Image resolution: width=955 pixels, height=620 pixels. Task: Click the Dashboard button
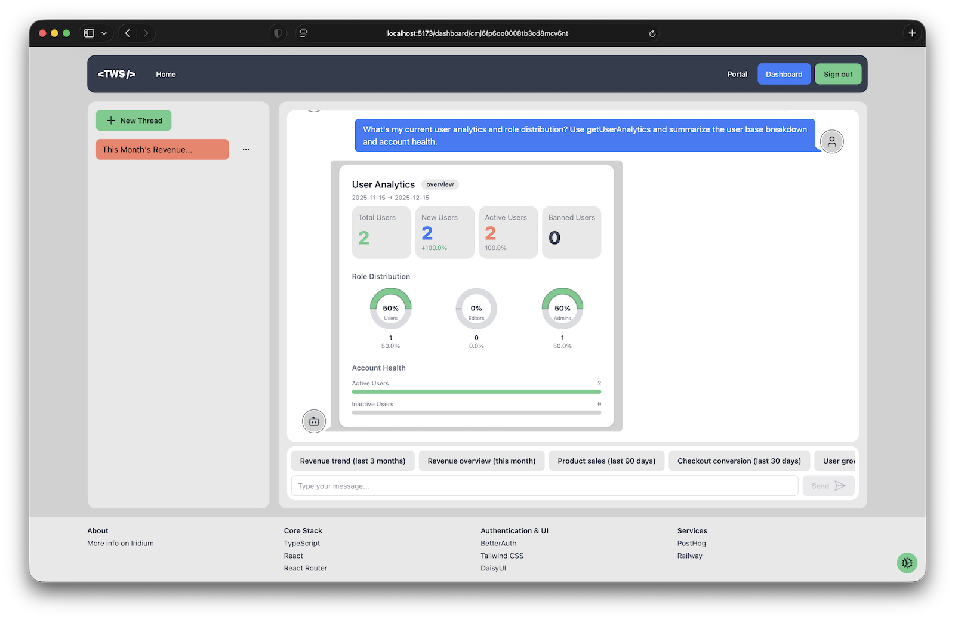pos(784,74)
